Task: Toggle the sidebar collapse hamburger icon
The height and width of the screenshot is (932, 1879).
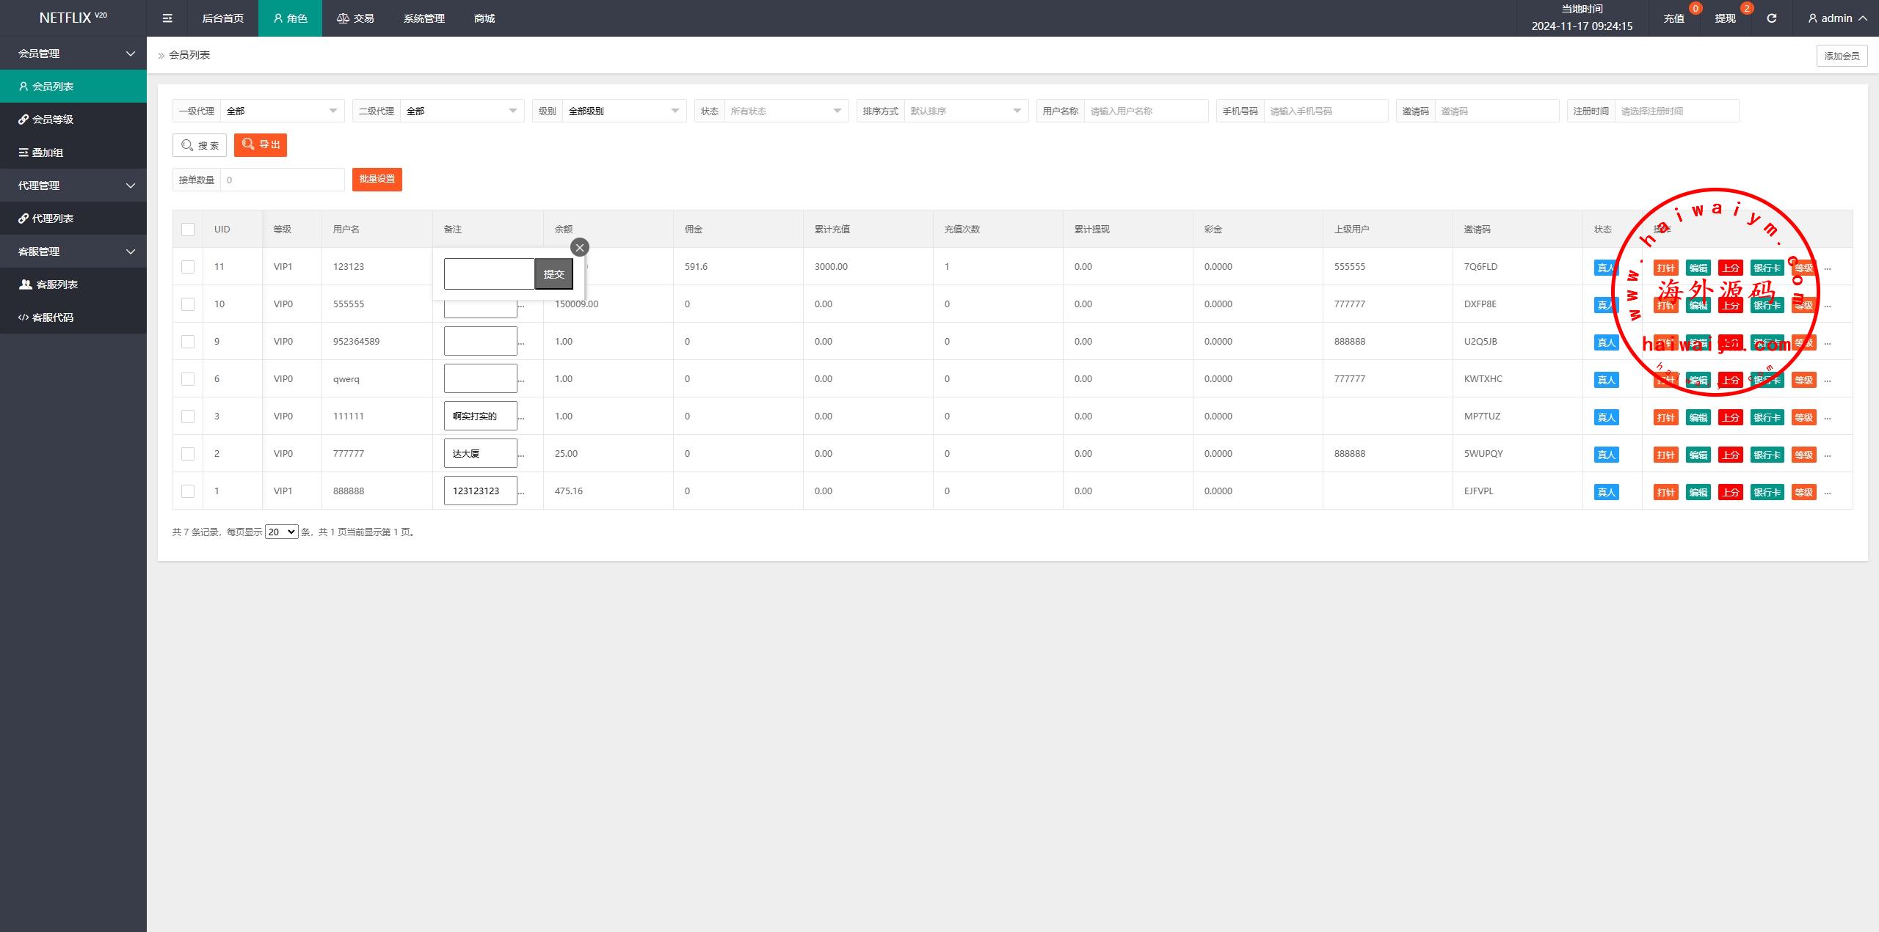Action: coord(167,18)
